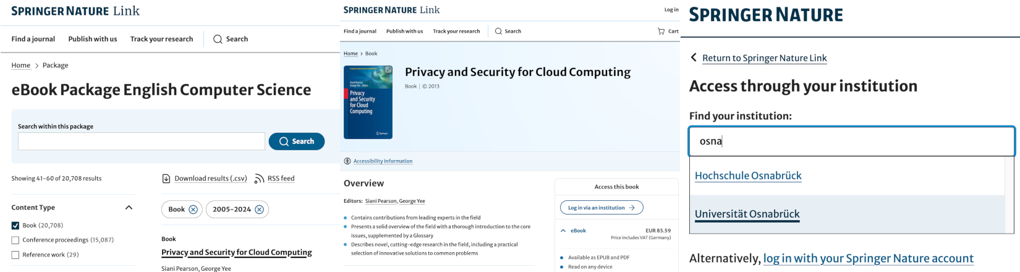Check the Conference proceedings checkbox
1020x272 pixels.
click(15, 240)
